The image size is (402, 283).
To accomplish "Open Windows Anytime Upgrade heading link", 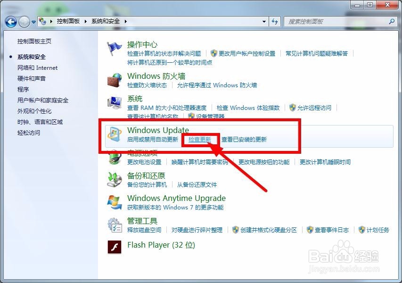I will coord(176,198).
